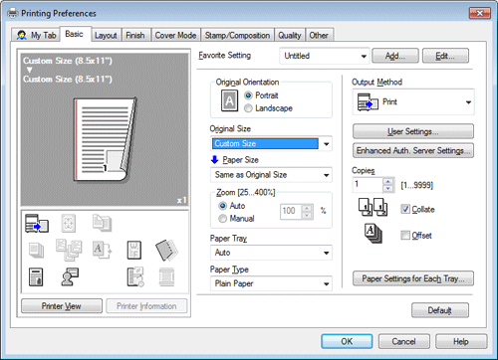Click the printer icon in the title bar
Image resolution: width=498 pixels, height=360 pixels.
[x=13, y=13]
